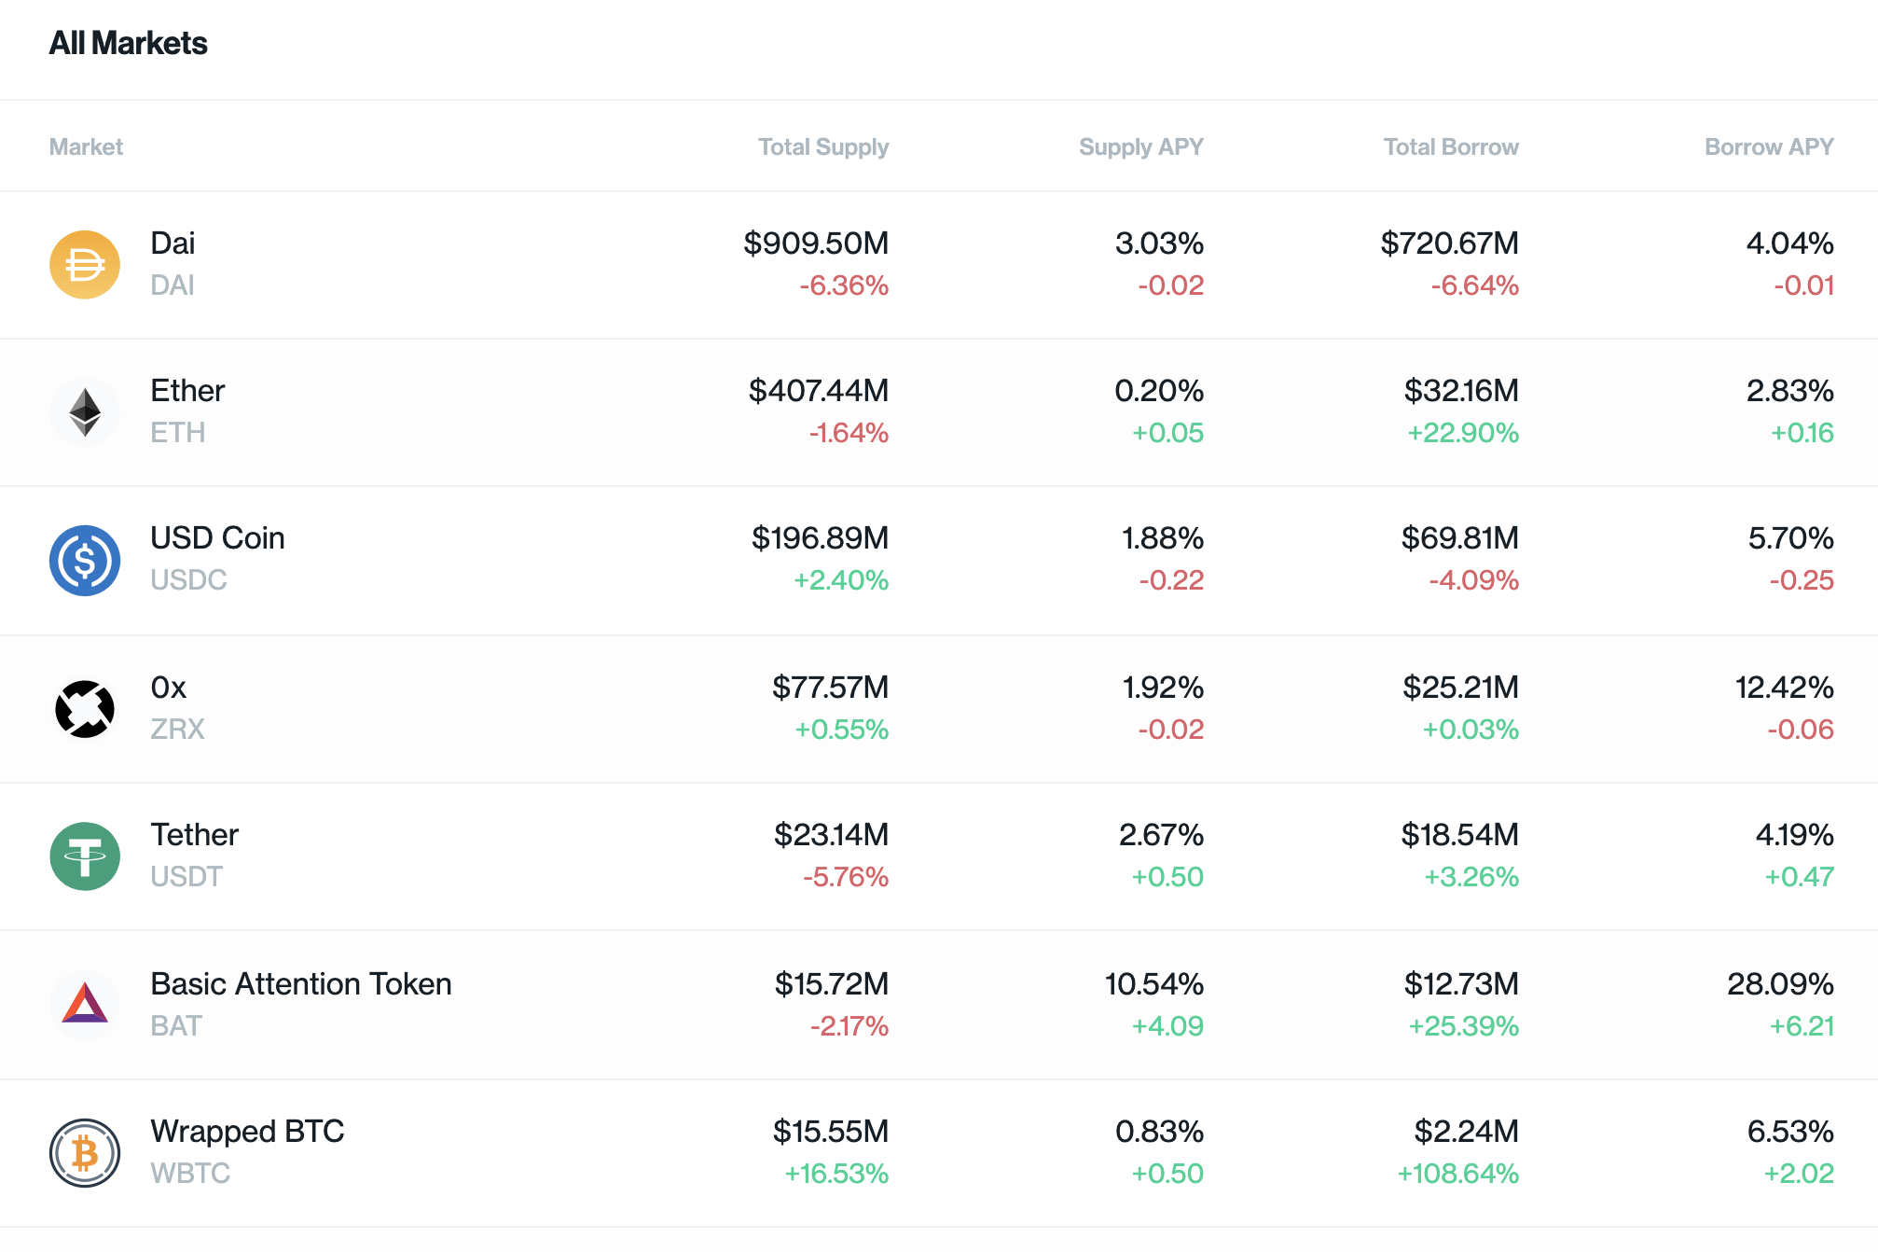Open the Tether market name

[x=194, y=835]
